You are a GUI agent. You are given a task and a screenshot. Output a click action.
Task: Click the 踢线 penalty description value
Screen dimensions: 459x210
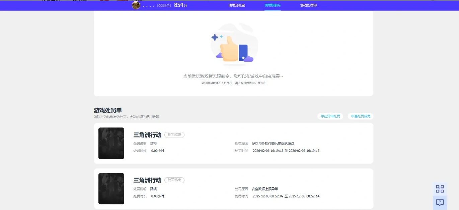153,189
